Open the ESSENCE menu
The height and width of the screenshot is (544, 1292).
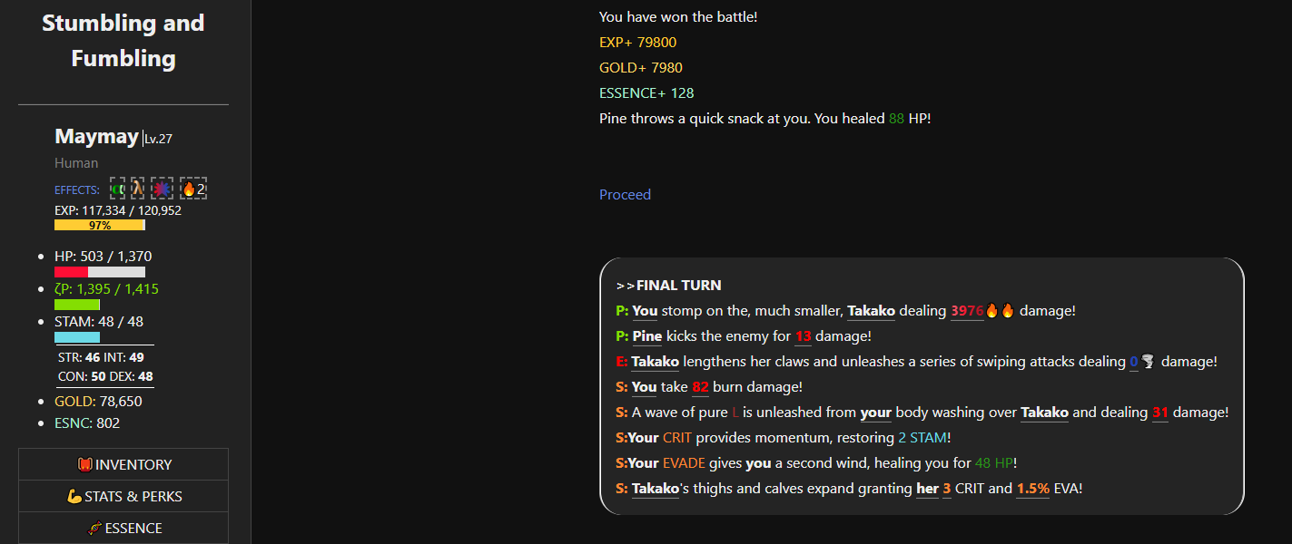click(123, 529)
